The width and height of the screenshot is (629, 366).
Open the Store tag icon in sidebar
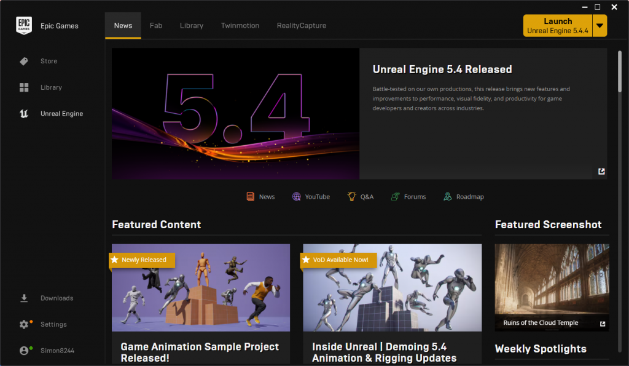tap(24, 62)
